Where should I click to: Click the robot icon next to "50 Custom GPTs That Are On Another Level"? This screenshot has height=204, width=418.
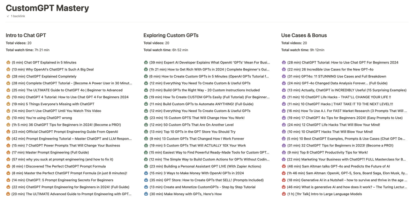[145, 124]
